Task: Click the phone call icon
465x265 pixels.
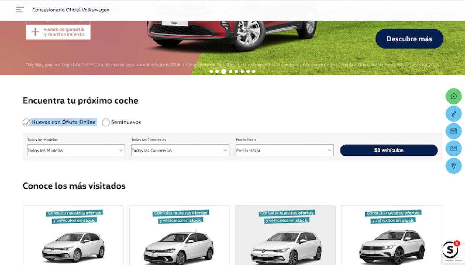Action: point(454,114)
